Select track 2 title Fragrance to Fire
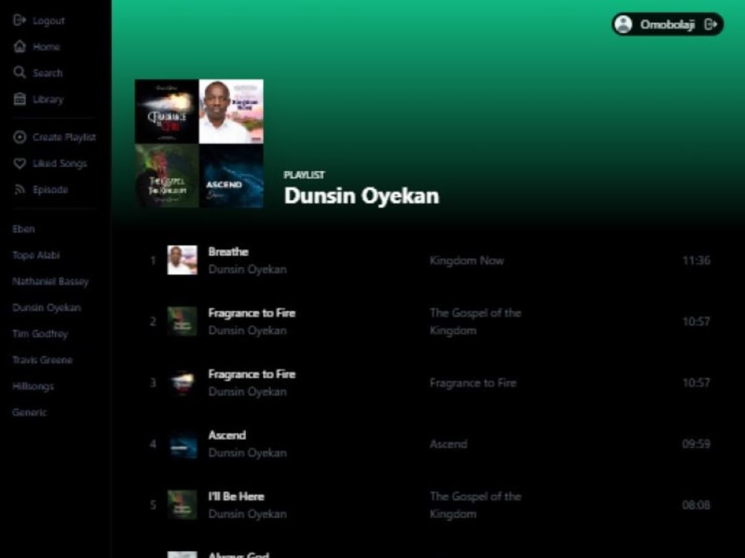The width and height of the screenshot is (745, 558). [x=252, y=312]
